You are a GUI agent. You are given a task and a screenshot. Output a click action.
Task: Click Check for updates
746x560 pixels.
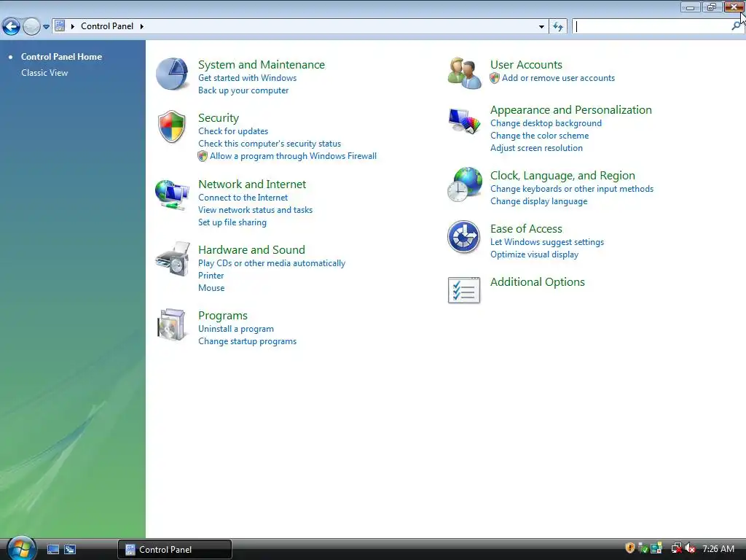click(233, 131)
